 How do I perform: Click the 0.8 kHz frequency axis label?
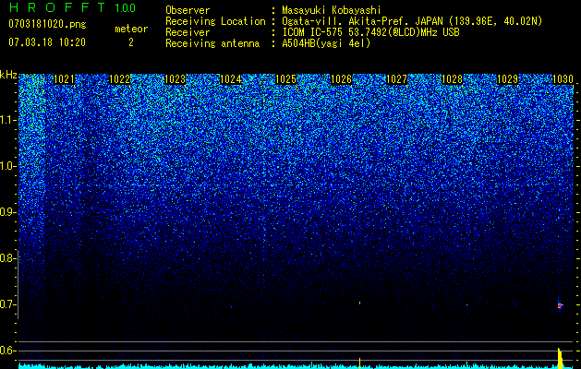(7, 258)
